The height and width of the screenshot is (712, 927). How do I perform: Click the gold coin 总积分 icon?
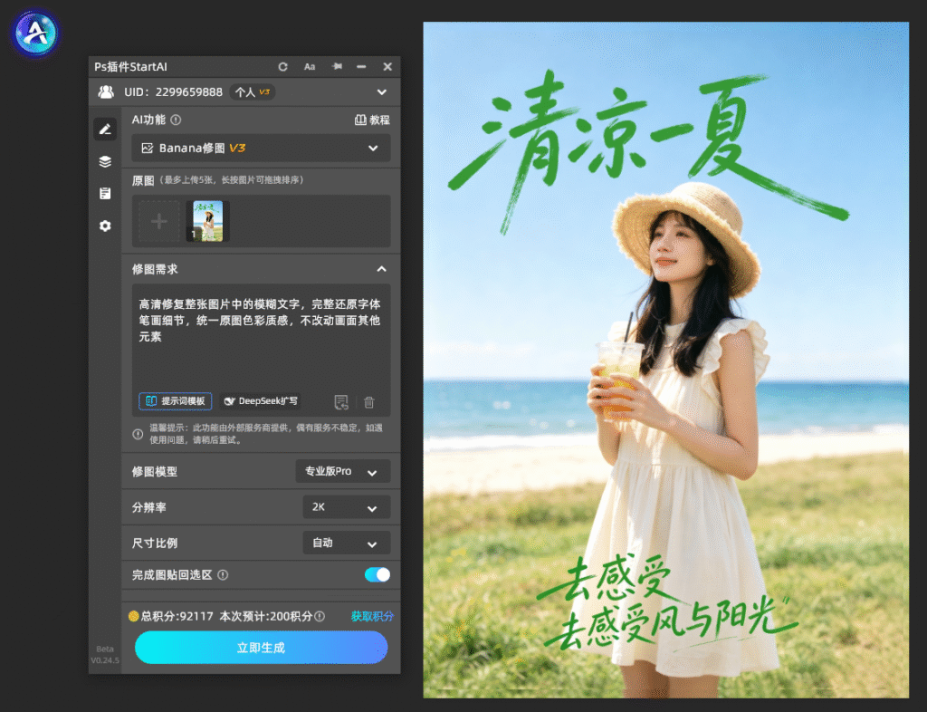pos(134,617)
